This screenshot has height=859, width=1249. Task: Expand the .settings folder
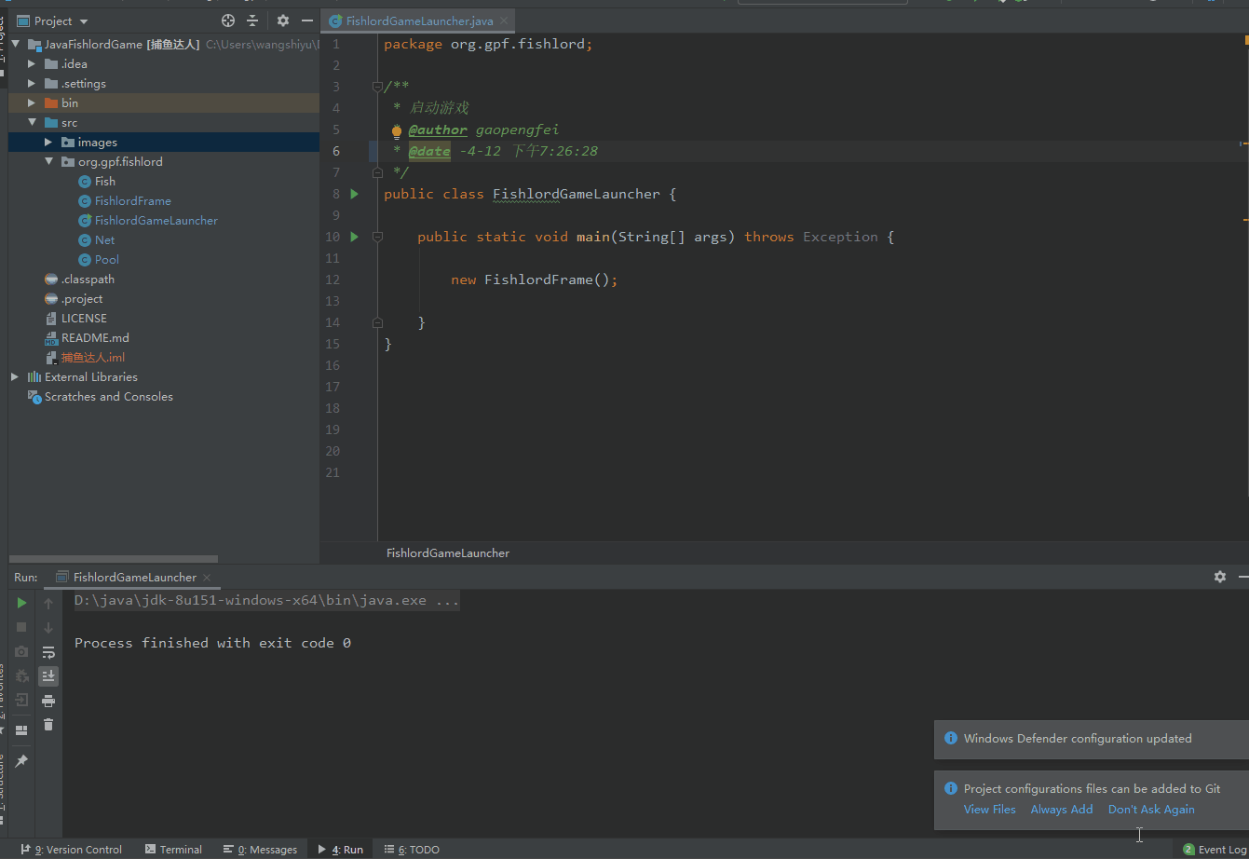32,83
